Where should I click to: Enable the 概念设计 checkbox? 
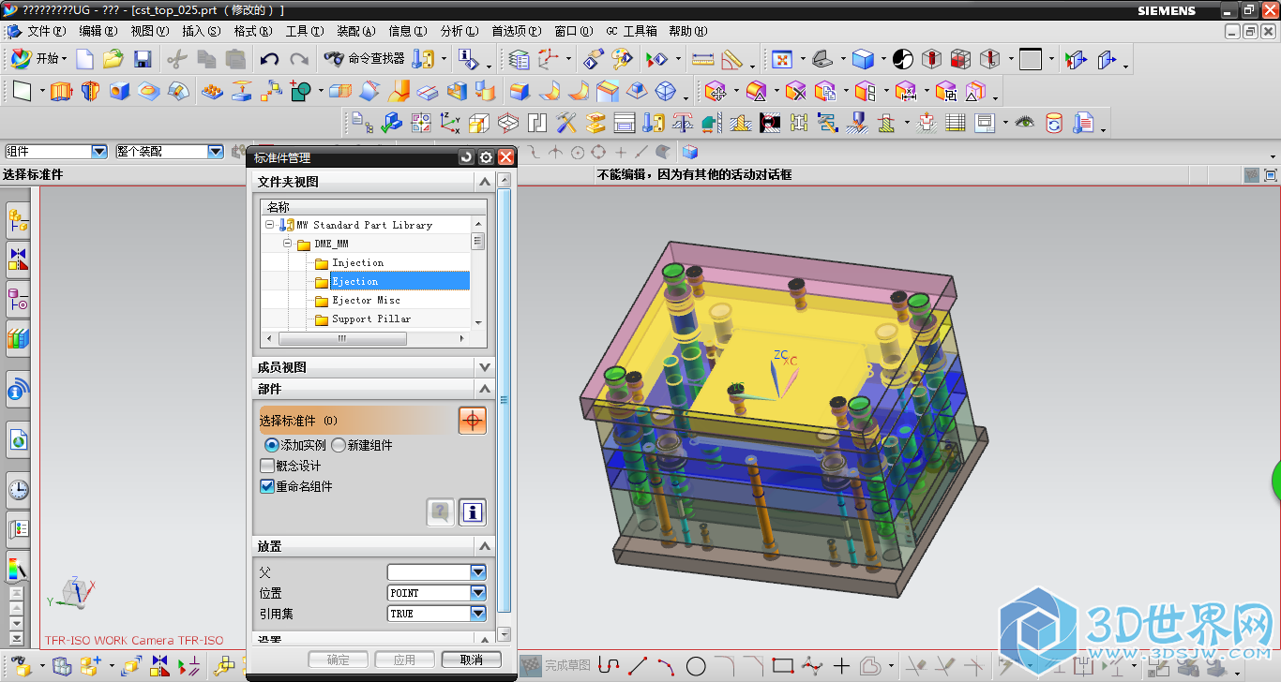(267, 466)
